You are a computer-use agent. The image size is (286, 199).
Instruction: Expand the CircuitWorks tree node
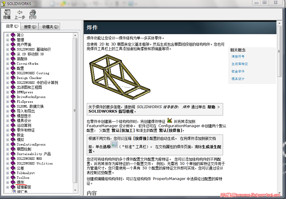tap(7, 64)
